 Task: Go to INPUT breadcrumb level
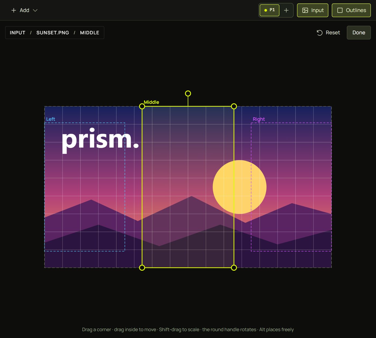coord(17,32)
